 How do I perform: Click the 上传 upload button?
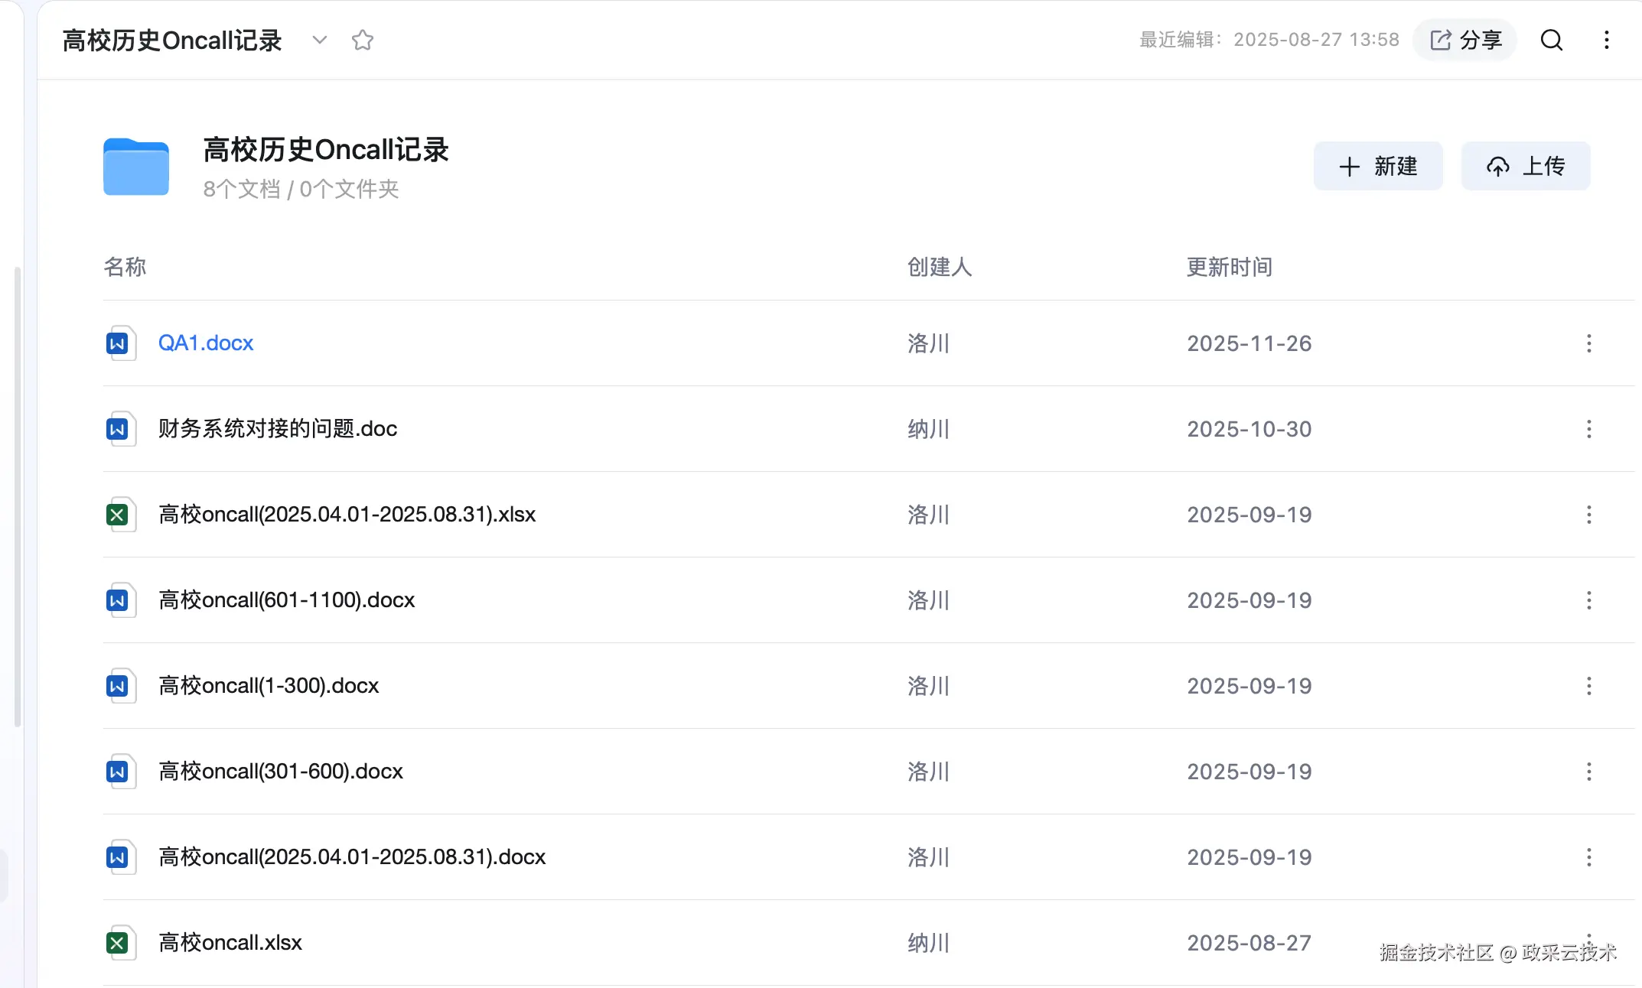tap(1526, 166)
